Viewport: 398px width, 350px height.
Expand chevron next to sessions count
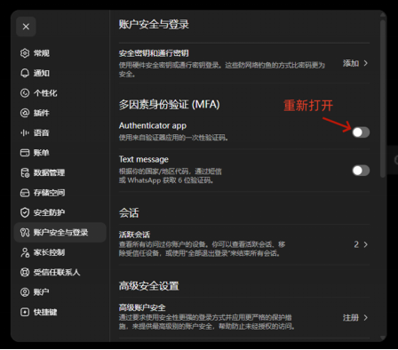366,244
